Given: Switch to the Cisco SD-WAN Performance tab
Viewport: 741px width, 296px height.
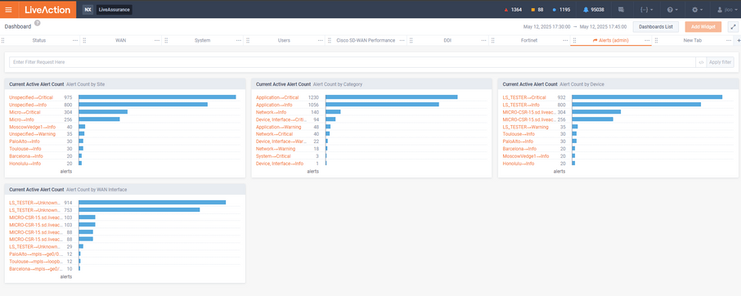Looking at the screenshot, I should click(x=366, y=41).
